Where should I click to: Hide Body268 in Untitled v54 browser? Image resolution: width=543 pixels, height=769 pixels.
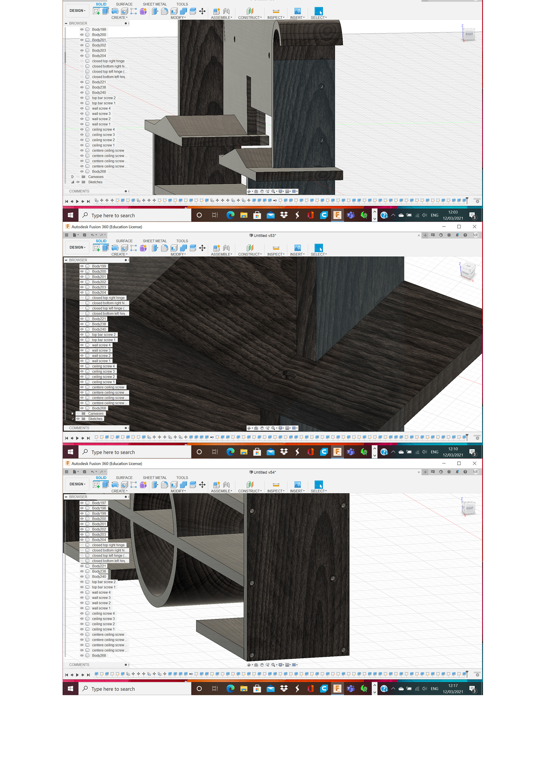click(x=82, y=656)
